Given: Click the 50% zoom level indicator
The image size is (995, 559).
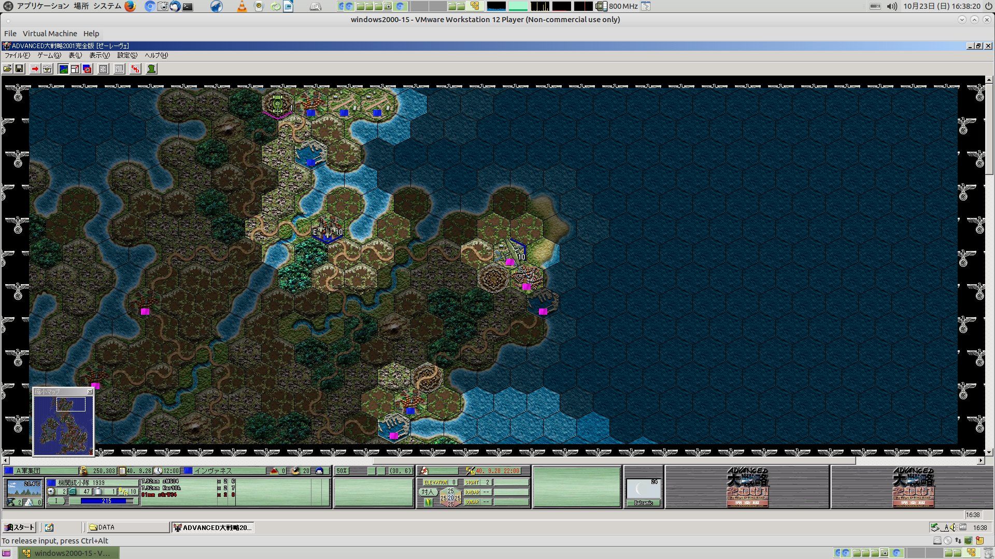Looking at the screenshot, I should pos(342,471).
